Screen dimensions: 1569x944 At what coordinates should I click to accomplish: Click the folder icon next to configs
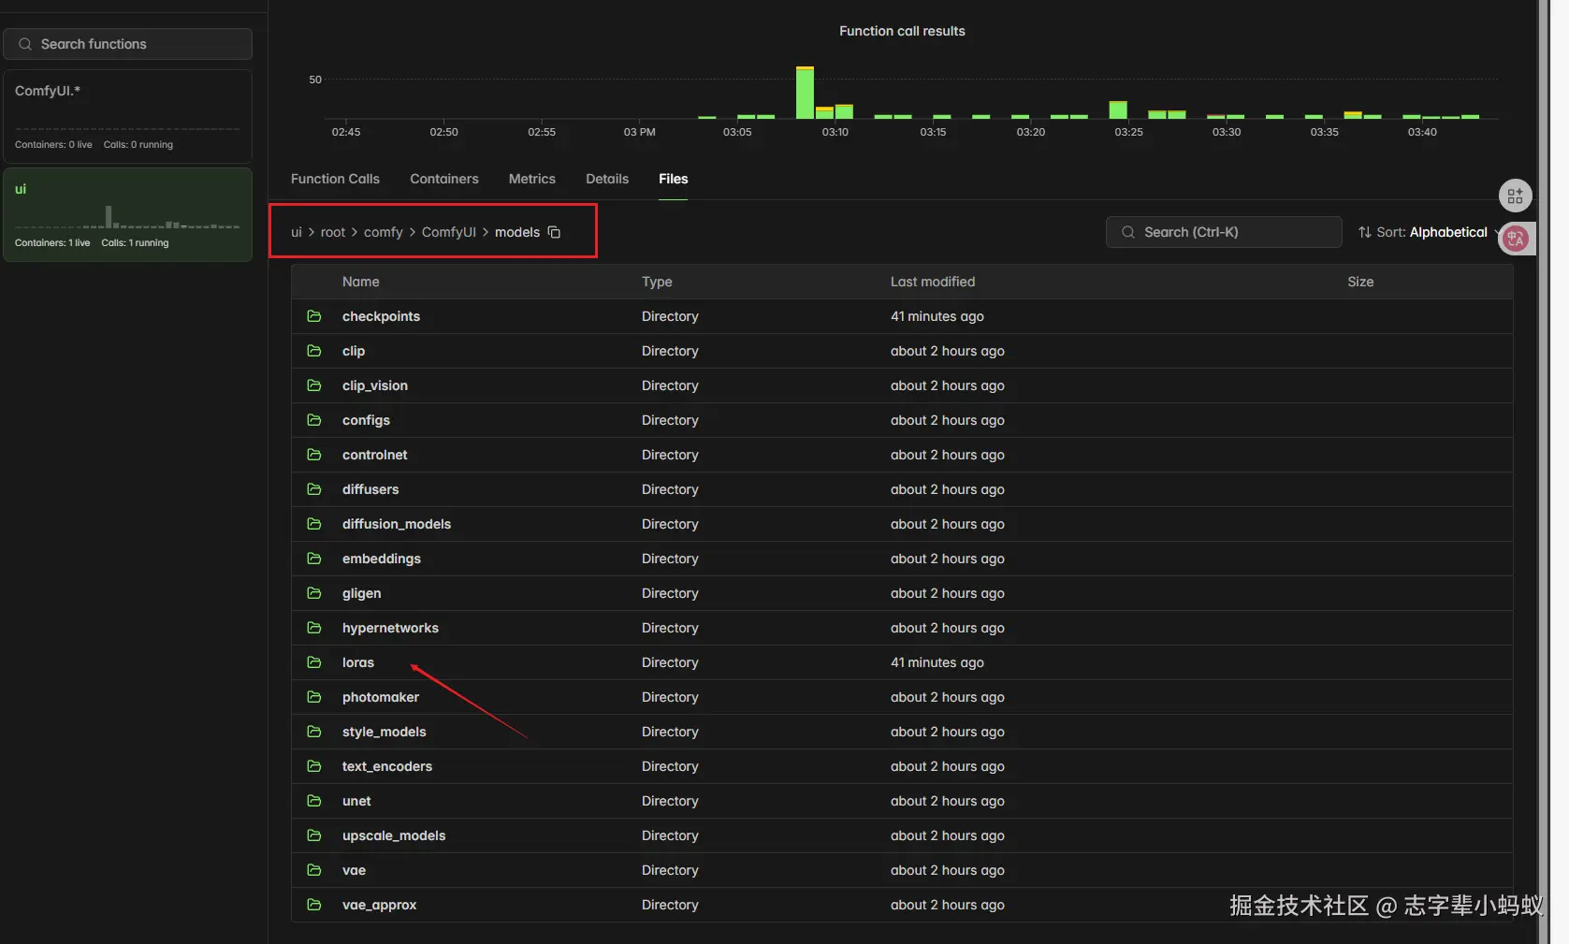pyautogui.click(x=314, y=420)
